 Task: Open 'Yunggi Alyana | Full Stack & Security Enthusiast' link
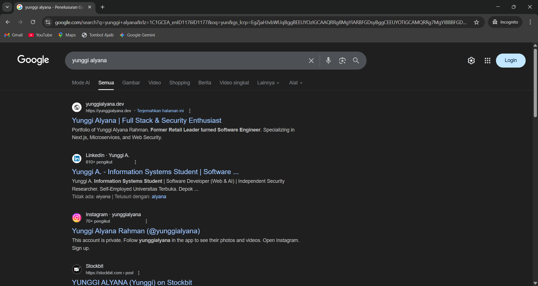147,121
